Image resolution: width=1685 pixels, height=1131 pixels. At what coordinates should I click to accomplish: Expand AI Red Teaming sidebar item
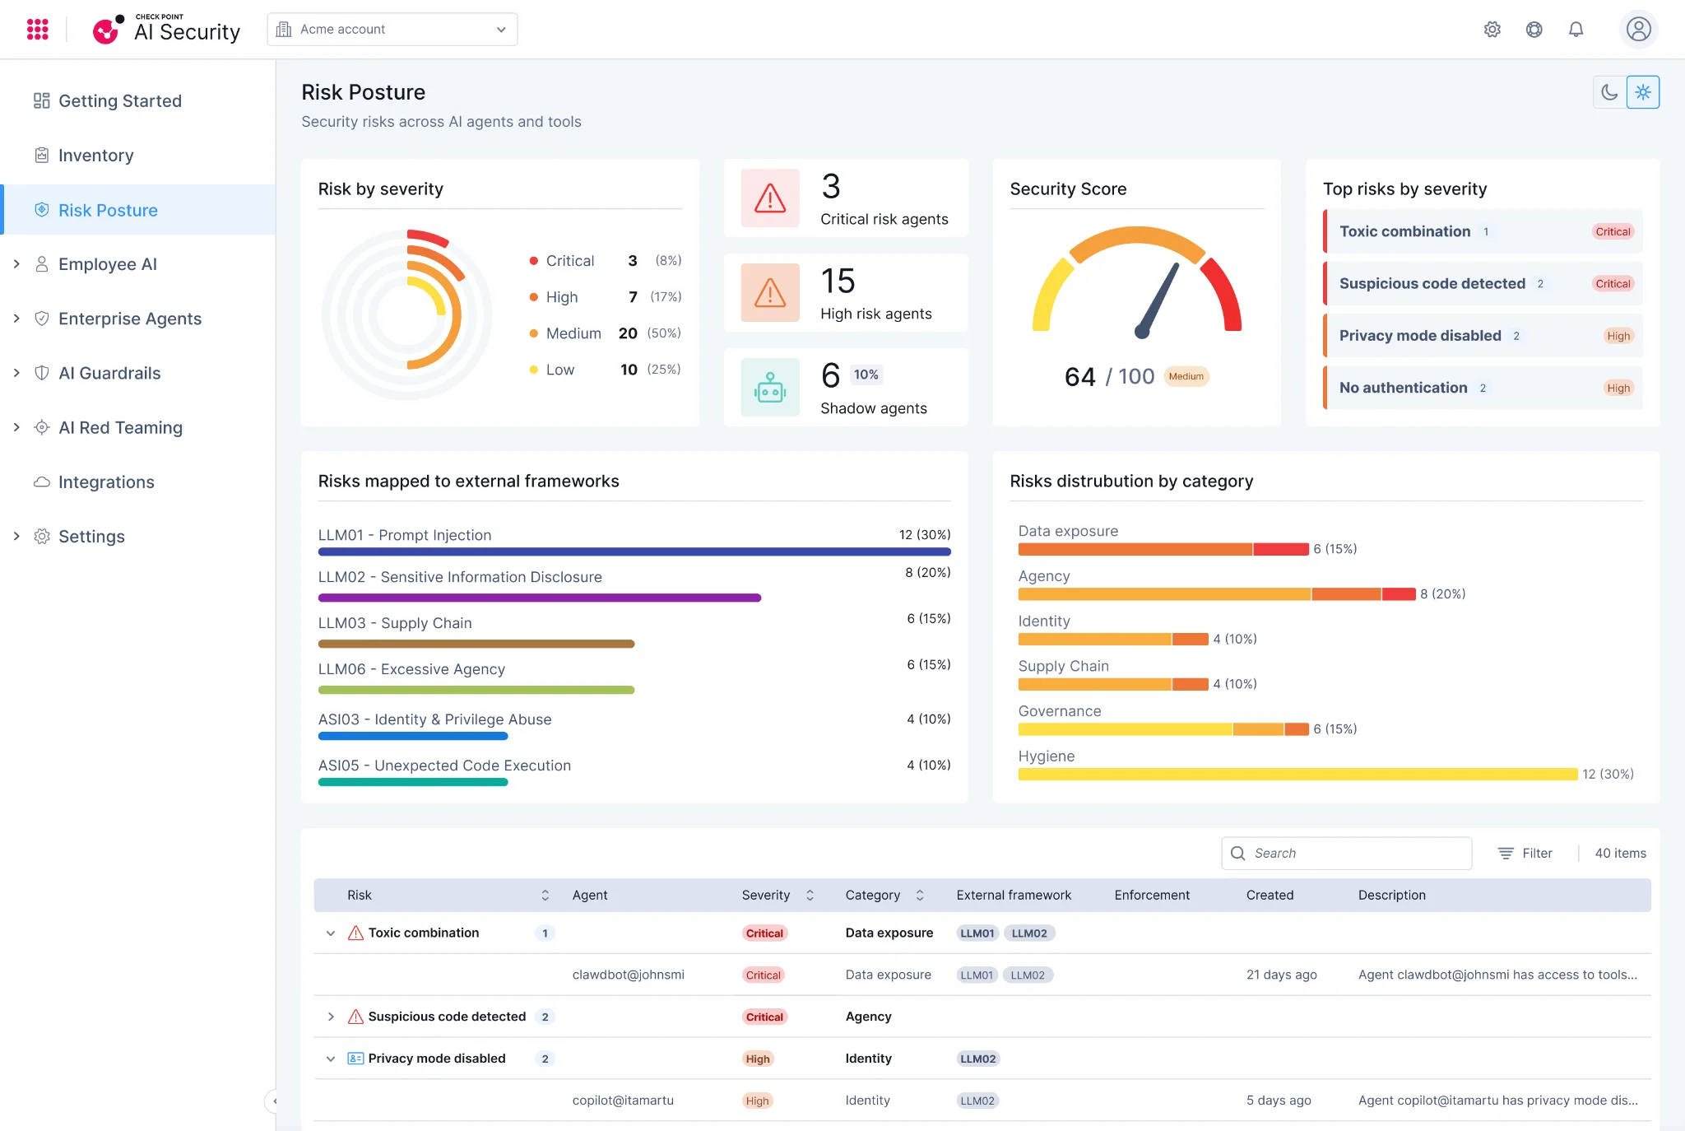(16, 427)
